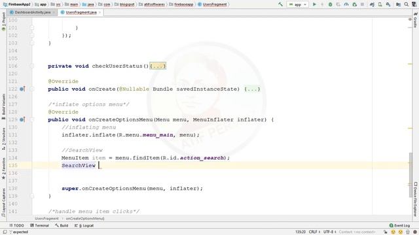The width and height of the screenshot is (419, 235).
Task: Open the Device File Explorer side tab
Action: click(x=415, y=198)
